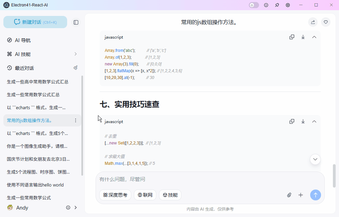
Task: Attach a file with paperclip icon
Action: click(x=289, y=195)
